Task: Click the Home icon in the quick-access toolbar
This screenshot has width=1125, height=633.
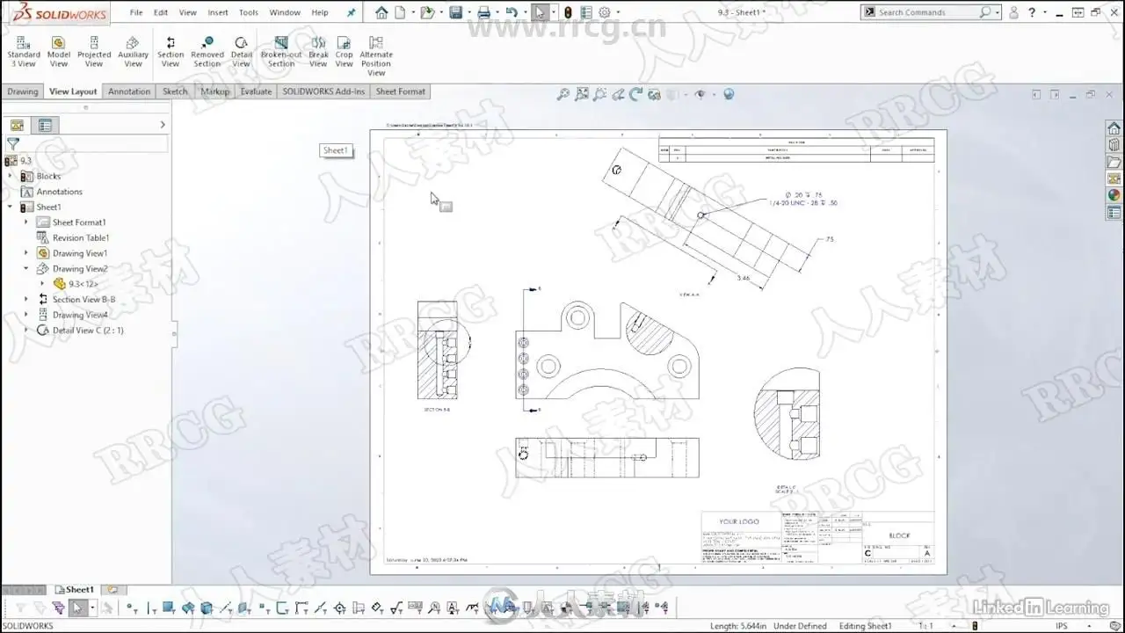Action: coord(381,12)
